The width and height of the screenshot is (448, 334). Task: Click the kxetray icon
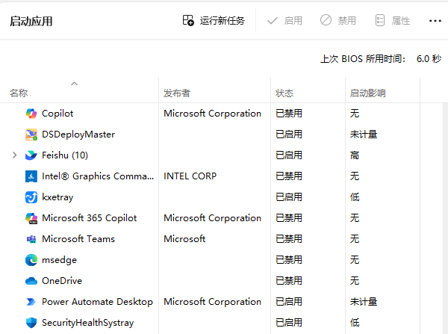pyautogui.click(x=31, y=197)
